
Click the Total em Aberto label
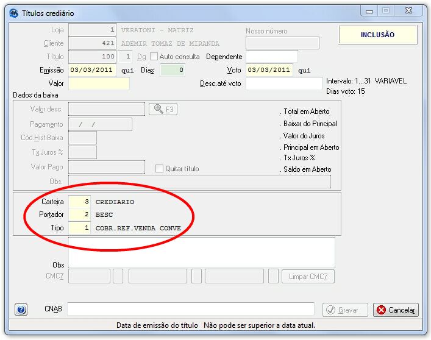(x=306, y=112)
